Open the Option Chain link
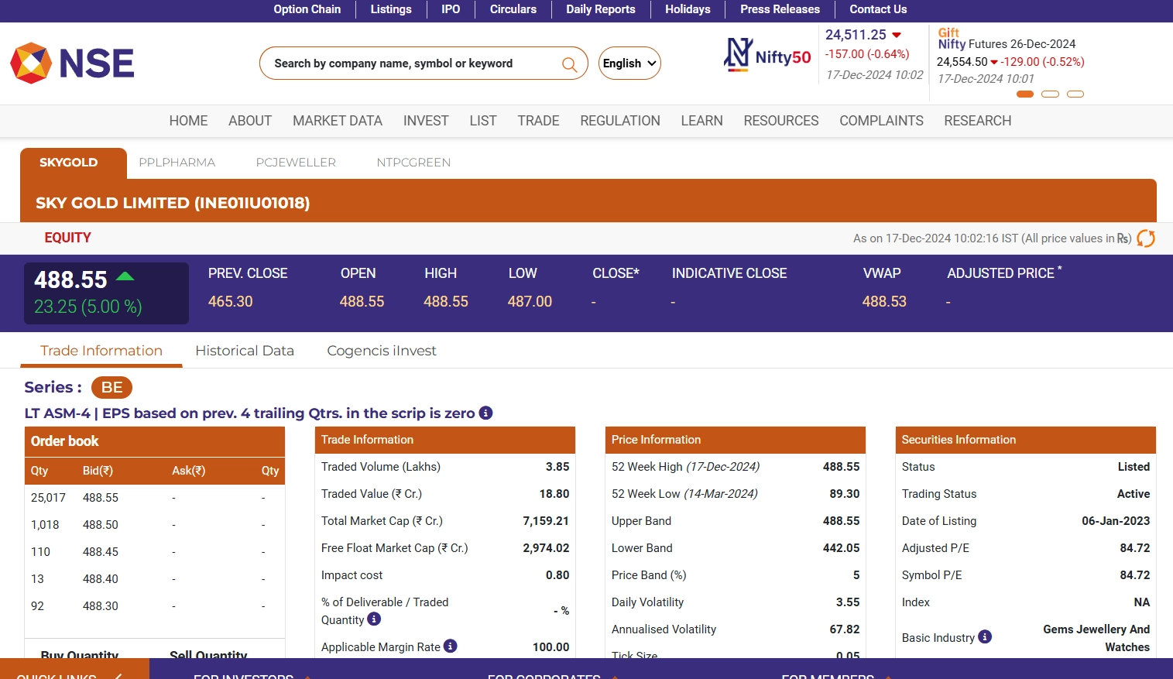Image resolution: width=1173 pixels, height=679 pixels. tap(307, 9)
